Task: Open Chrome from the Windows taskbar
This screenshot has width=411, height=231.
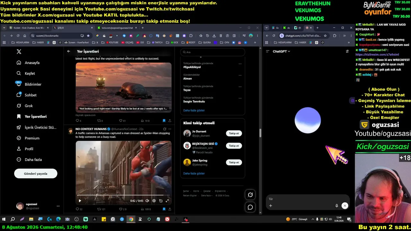Action: (131, 219)
